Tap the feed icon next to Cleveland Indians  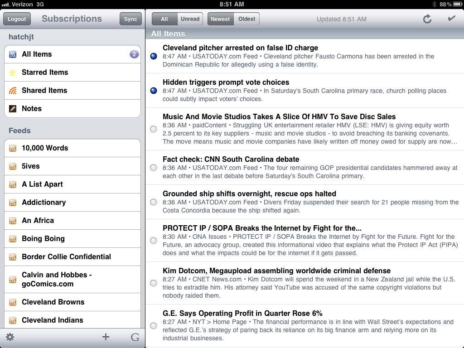13,320
